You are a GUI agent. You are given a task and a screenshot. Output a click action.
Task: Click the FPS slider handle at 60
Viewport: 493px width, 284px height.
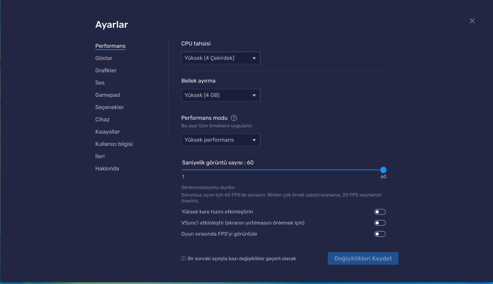click(383, 170)
